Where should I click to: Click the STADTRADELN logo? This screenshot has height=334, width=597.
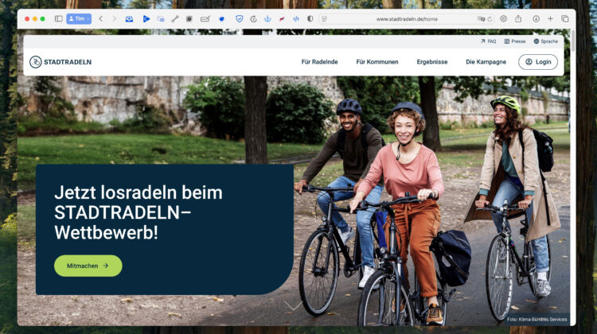60,61
